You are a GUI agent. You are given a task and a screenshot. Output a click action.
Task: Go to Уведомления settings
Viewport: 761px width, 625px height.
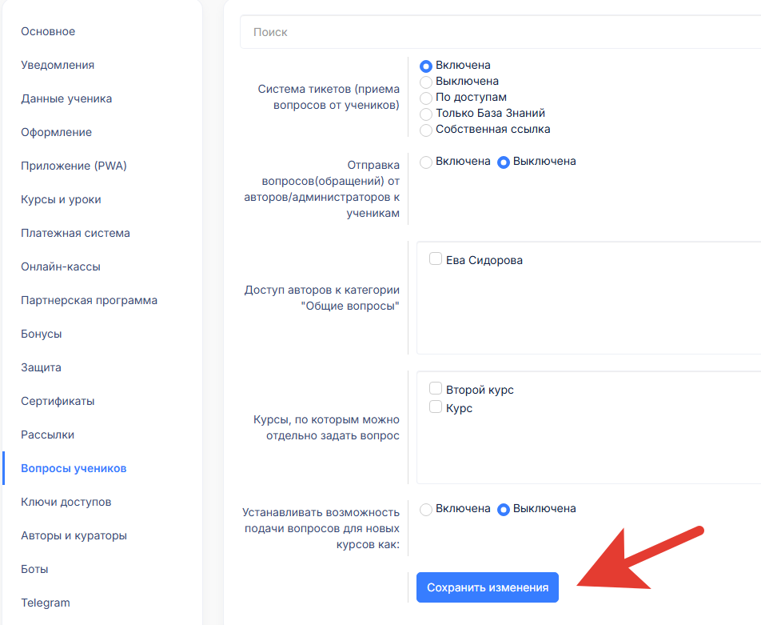point(58,65)
